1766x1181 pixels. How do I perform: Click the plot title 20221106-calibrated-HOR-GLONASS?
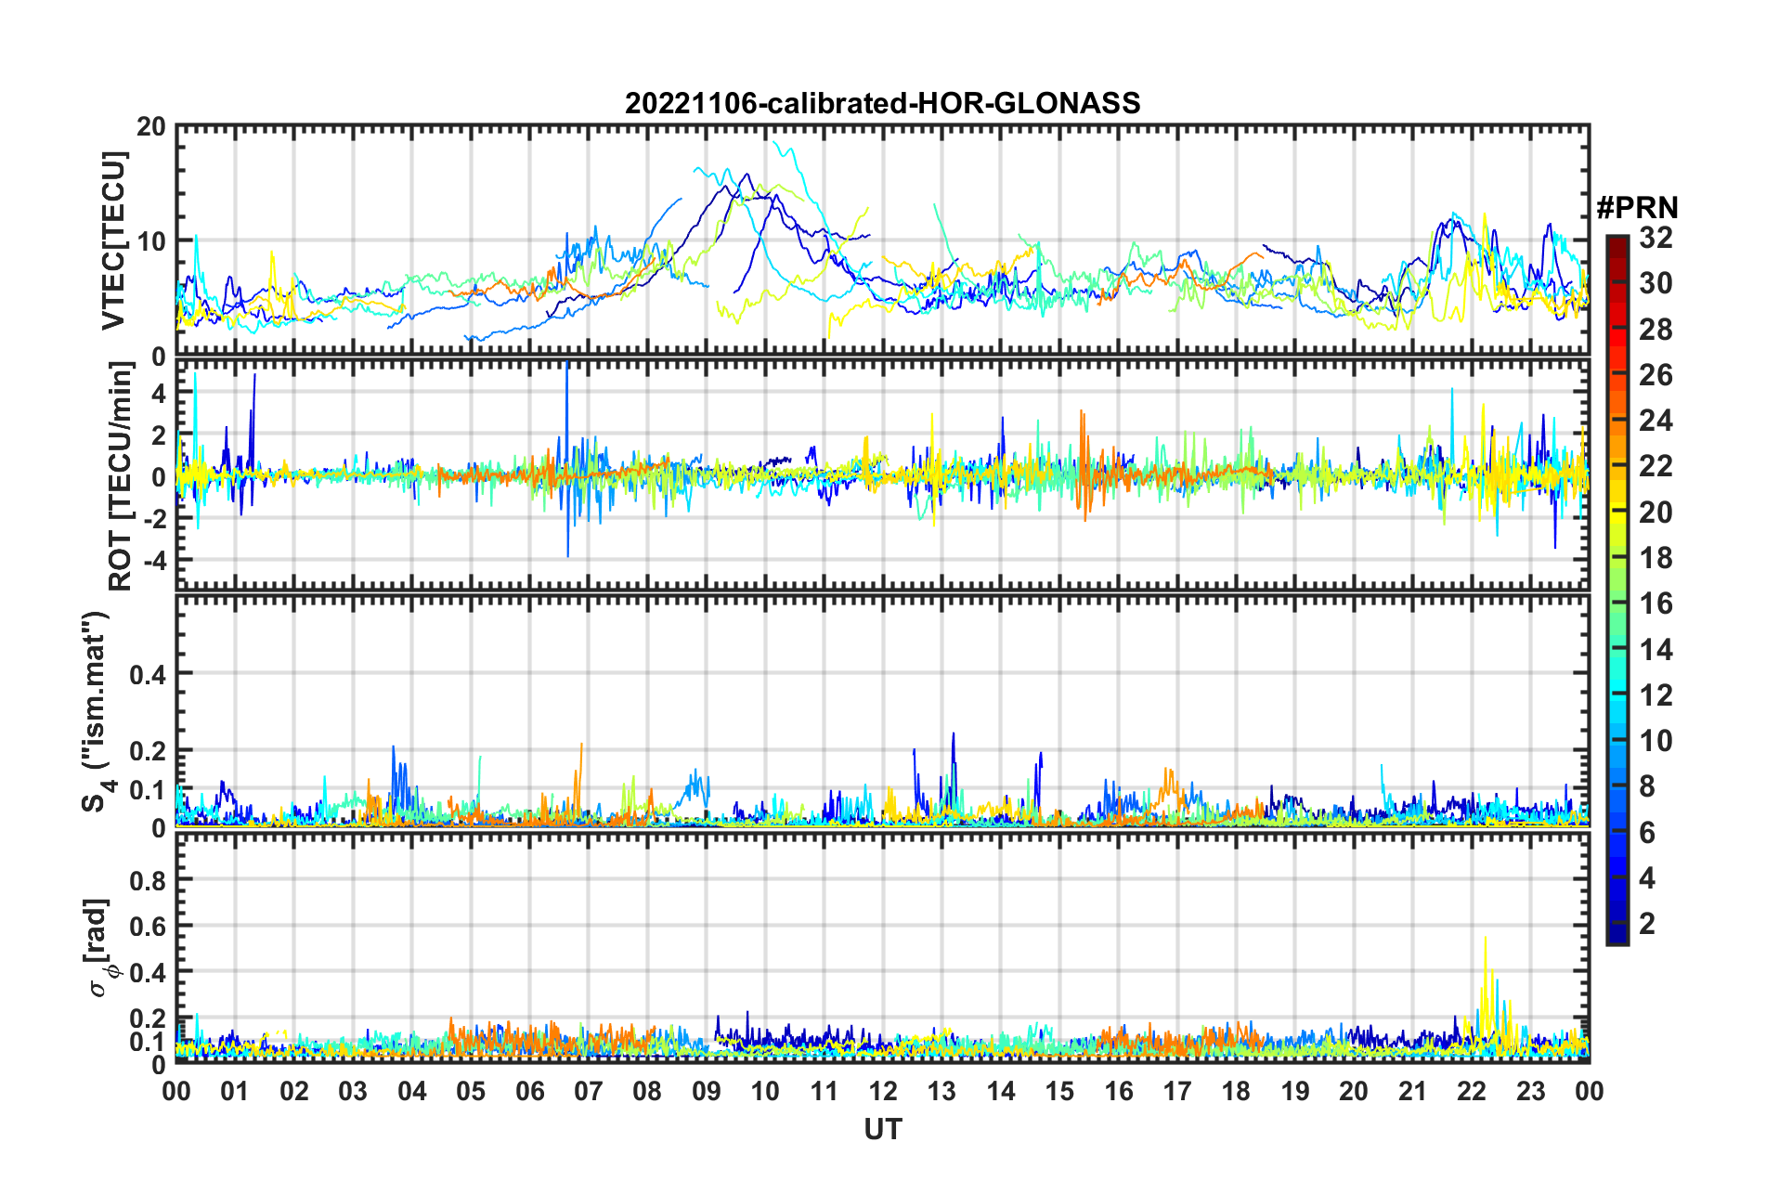(x=882, y=103)
